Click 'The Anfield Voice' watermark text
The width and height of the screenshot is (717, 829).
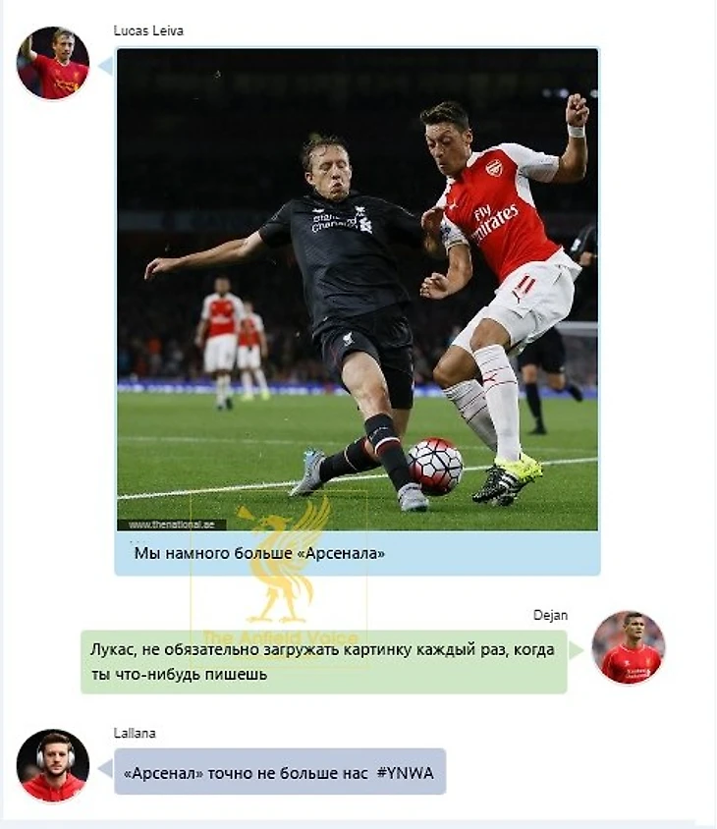pos(280,637)
